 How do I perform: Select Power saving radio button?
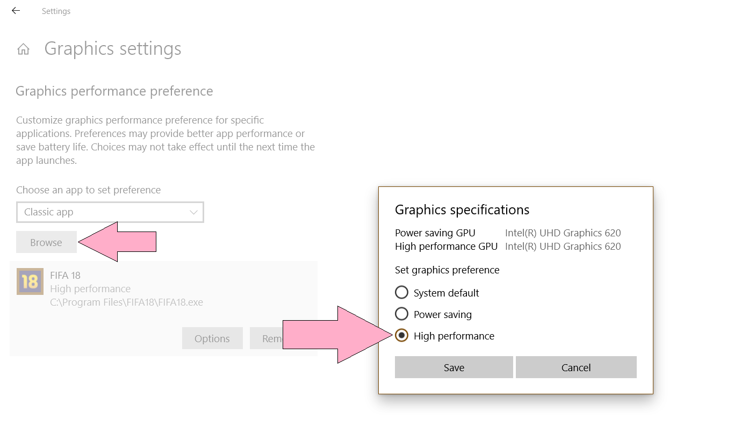point(401,314)
